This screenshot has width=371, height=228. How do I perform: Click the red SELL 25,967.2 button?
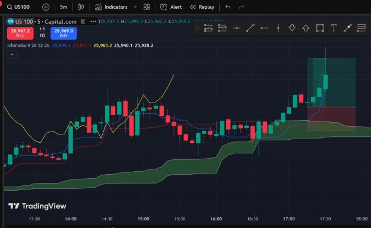(x=20, y=33)
